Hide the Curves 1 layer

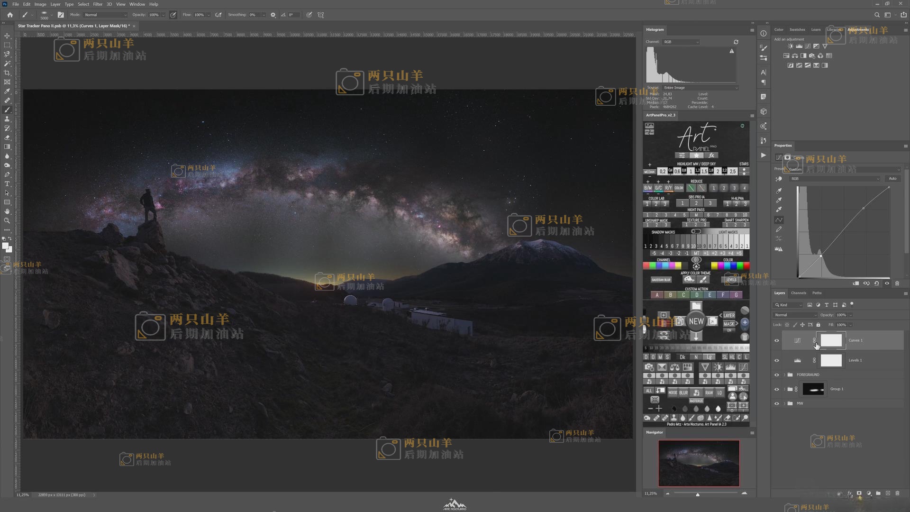(776, 340)
